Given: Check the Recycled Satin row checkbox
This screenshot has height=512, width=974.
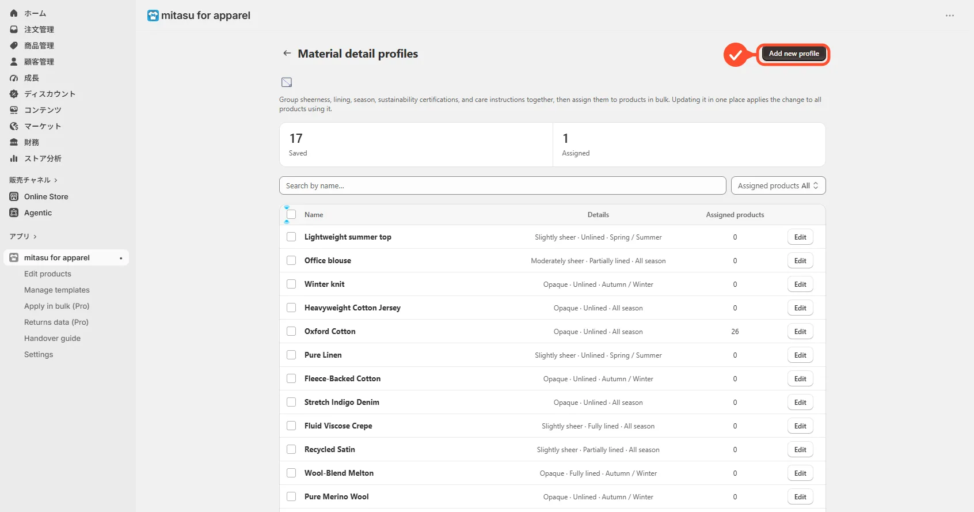Looking at the screenshot, I should point(291,449).
